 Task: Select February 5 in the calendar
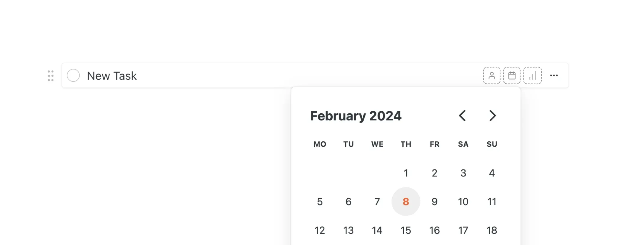pos(320,202)
